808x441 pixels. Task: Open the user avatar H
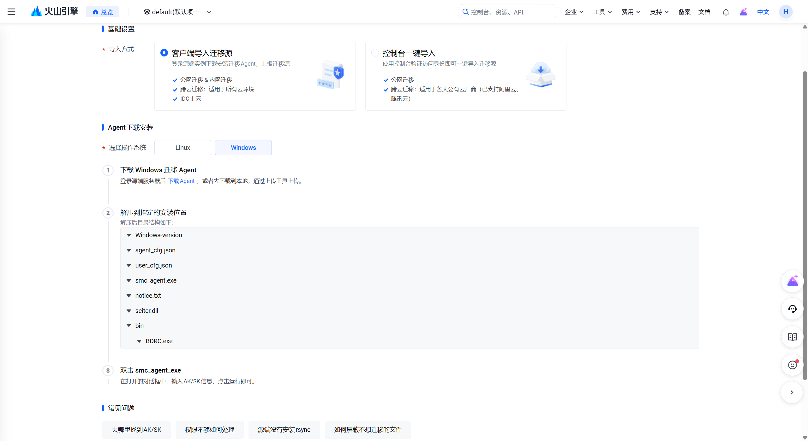786,12
